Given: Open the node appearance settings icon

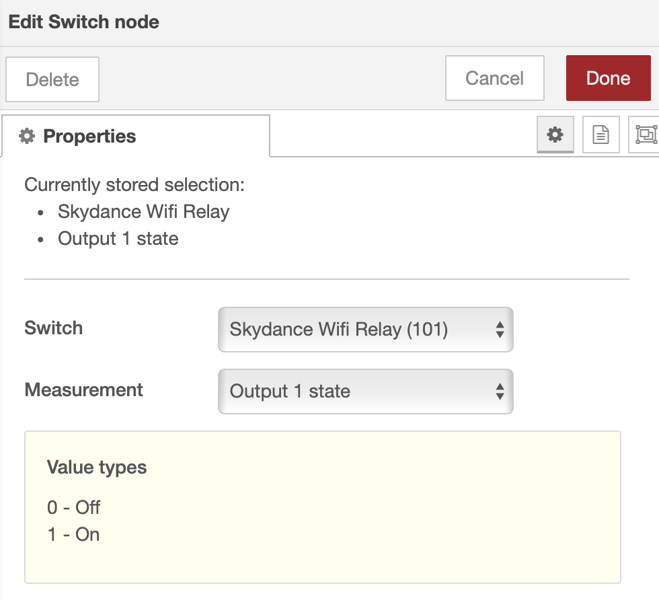Looking at the screenshot, I should pos(645,135).
